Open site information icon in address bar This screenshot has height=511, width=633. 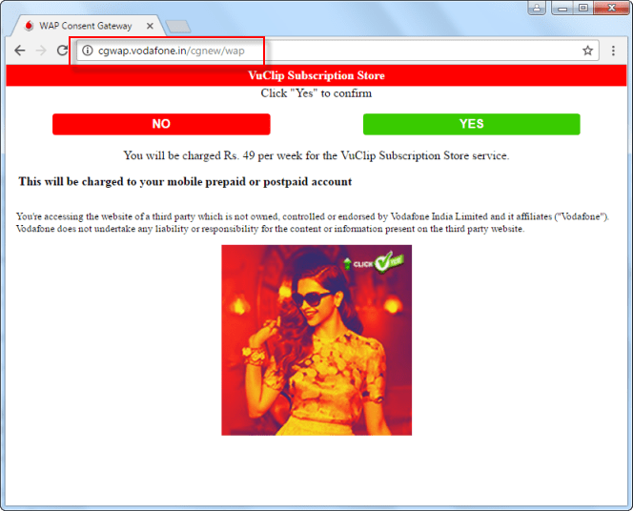[87, 51]
